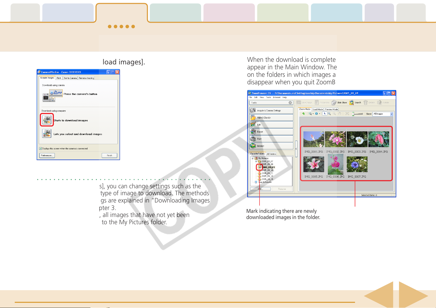Switch to Scroll Mode tab

point(317,109)
